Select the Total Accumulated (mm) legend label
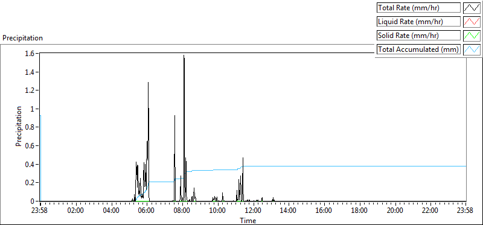 418,49
